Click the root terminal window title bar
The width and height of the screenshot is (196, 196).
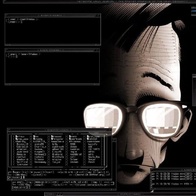pyautogui.click(x=53, y=15)
